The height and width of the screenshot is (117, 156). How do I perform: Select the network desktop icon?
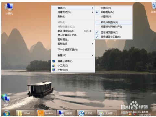[x=6, y=100]
